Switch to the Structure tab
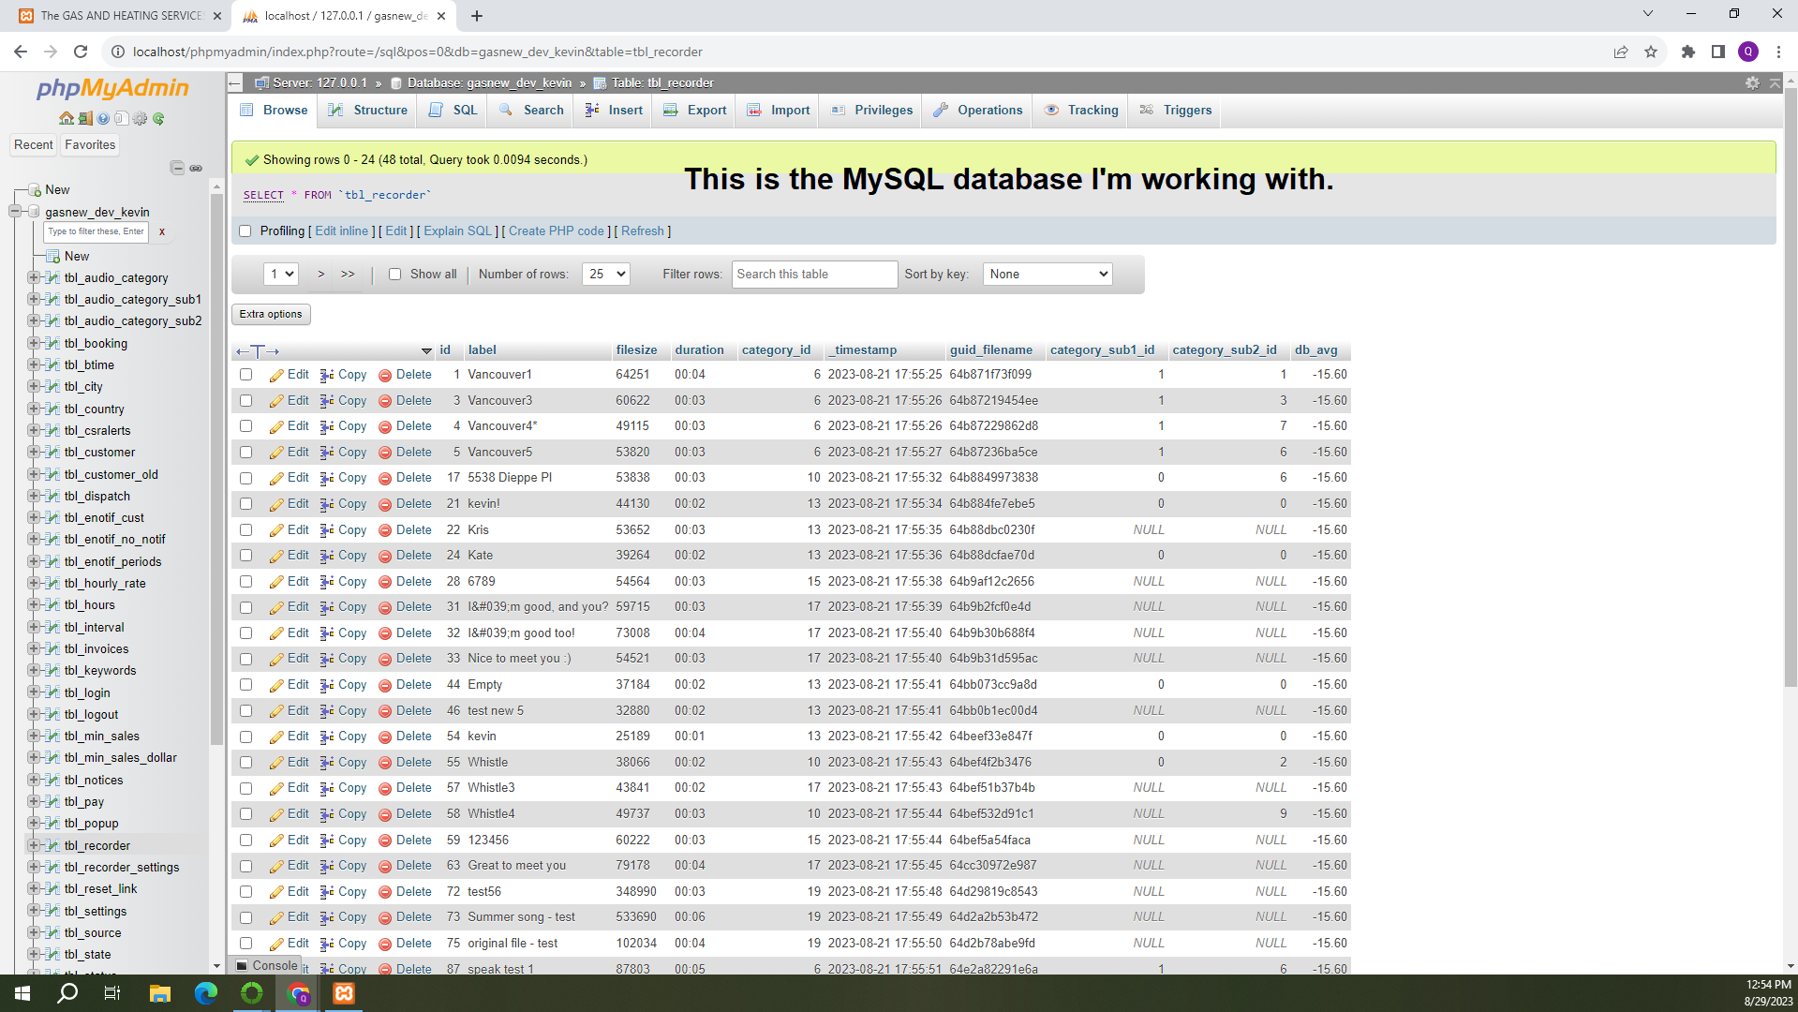 pos(368,111)
